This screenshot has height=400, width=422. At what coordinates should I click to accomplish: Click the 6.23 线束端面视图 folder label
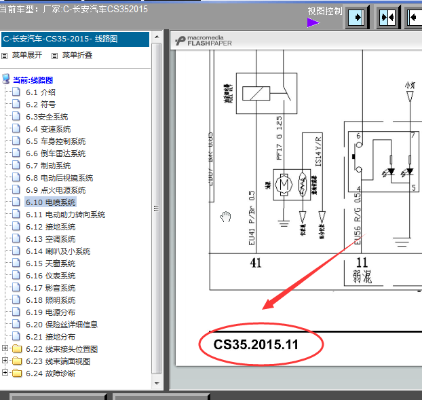click(58, 361)
